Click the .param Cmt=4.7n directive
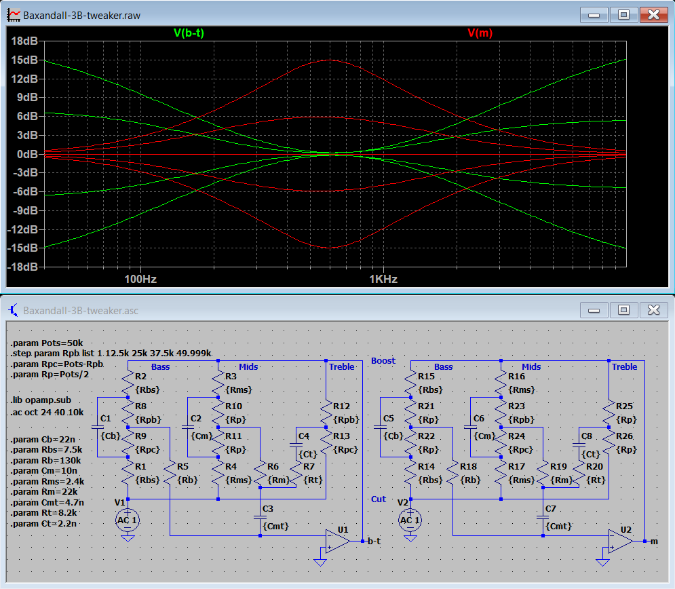The image size is (675, 589). [x=47, y=502]
